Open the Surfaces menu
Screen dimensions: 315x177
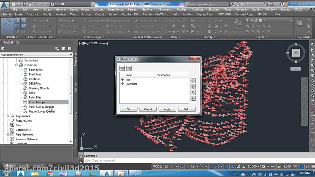98,9
